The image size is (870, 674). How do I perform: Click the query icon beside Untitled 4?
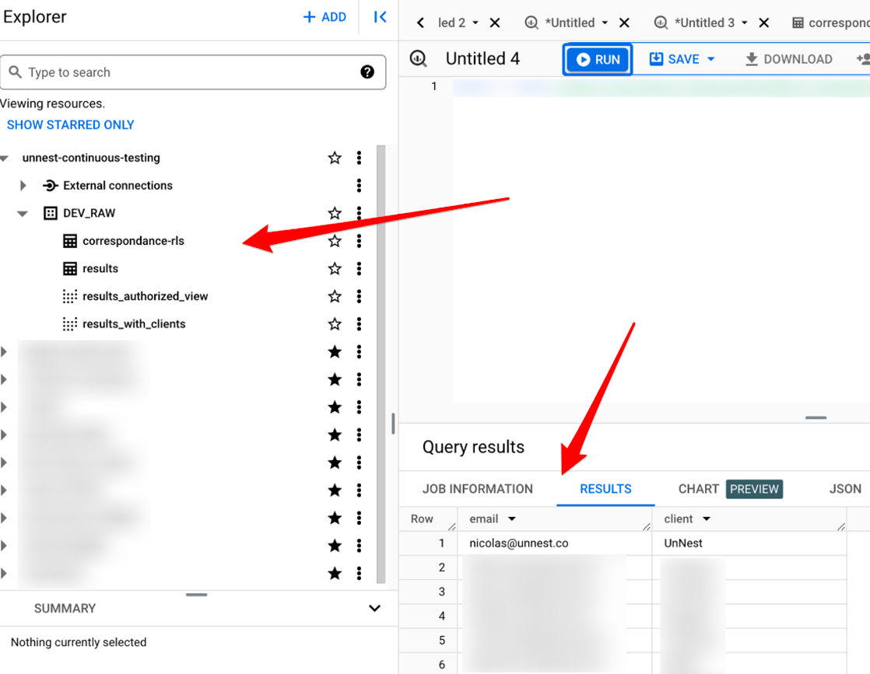pyautogui.click(x=419, y=59)
